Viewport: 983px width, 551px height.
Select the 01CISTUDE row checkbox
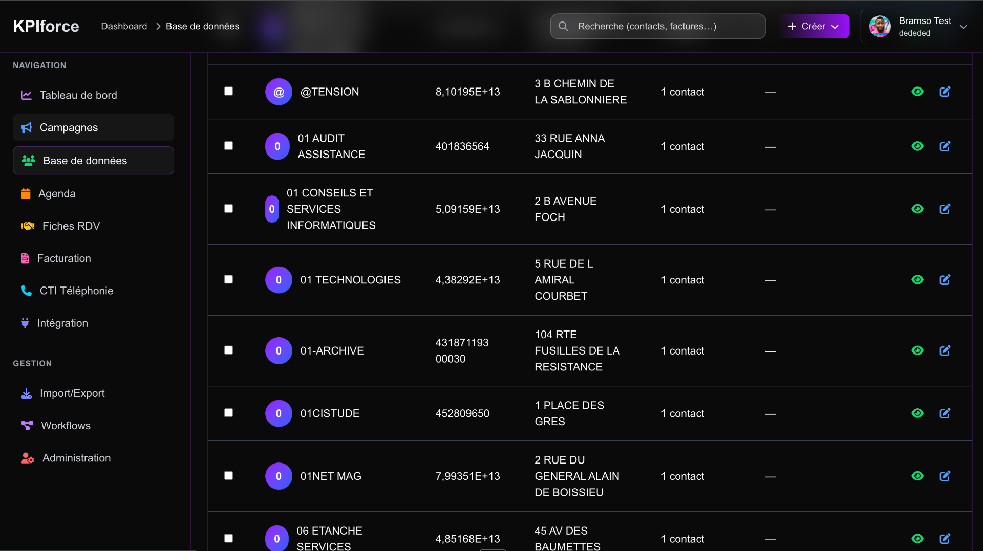pyautogui.click(x=229, y=413)
